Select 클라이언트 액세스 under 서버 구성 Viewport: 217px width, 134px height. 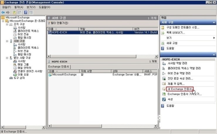(28, 48)
